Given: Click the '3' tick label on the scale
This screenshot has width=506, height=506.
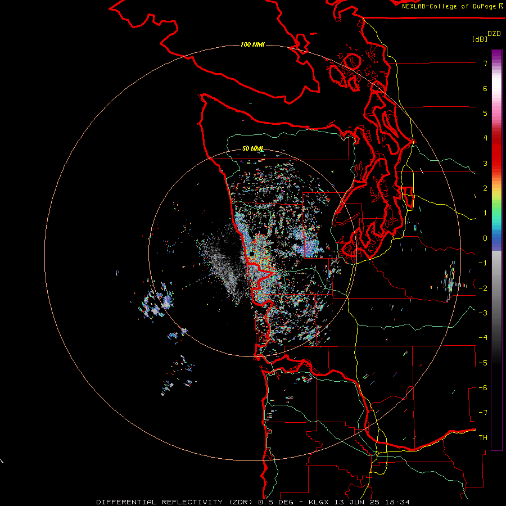Looking at the screenshot, I should 485,163.
